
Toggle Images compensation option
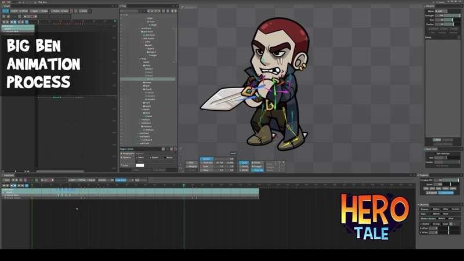pos(258,166)
